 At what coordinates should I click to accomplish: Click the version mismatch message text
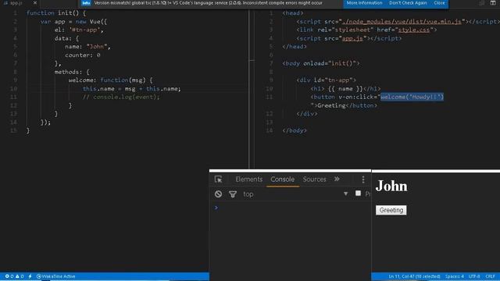209,3
